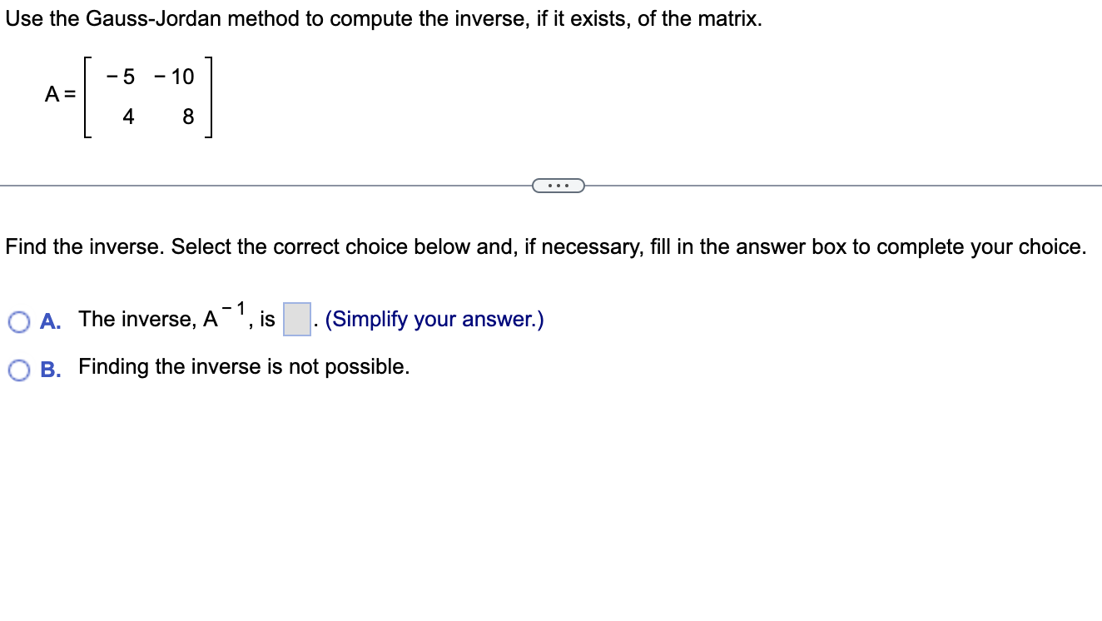Screen dimensions: 1102x621
Task: Select radio button for choice A
Action: click(18, 322)
